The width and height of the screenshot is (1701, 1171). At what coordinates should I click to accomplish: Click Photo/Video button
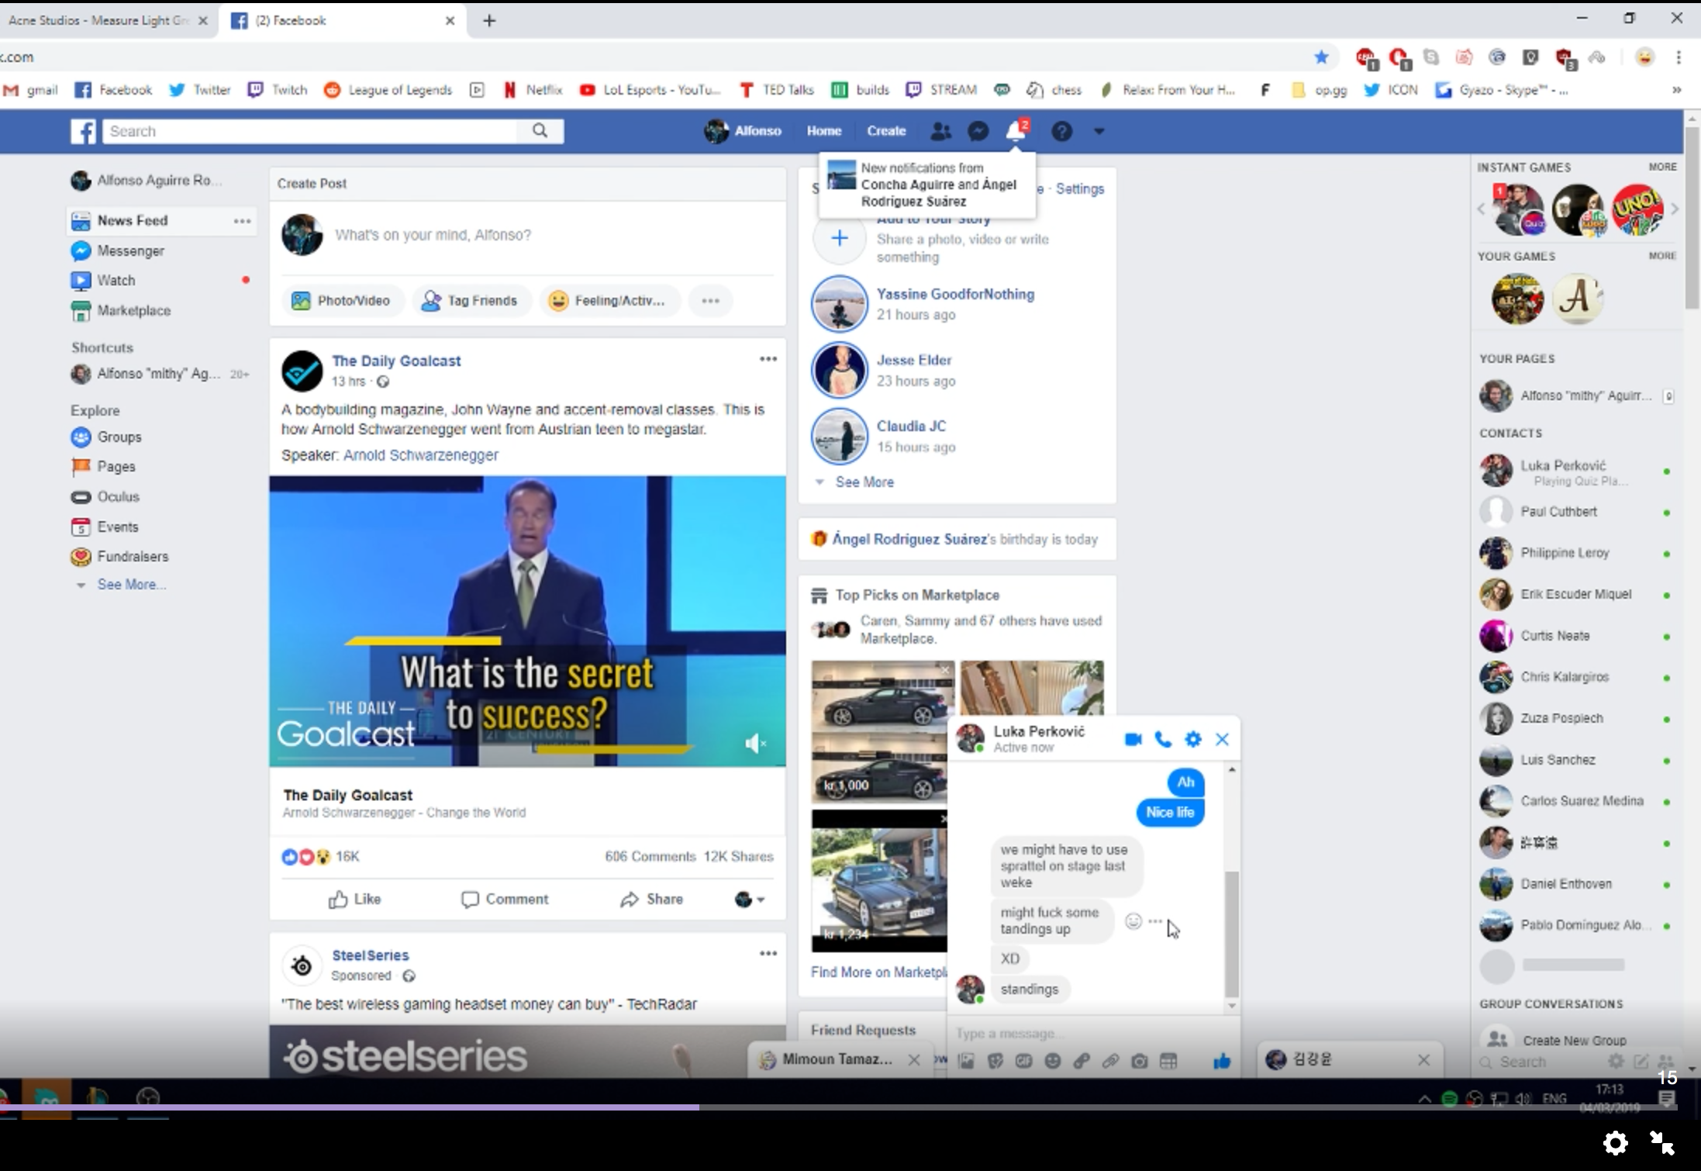341,300
